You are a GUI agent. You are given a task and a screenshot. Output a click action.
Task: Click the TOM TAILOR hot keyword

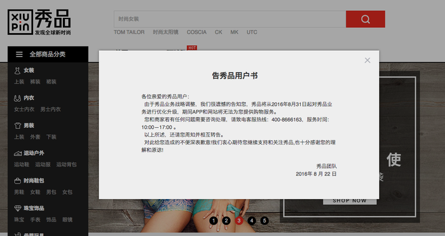tap(129, 32)
